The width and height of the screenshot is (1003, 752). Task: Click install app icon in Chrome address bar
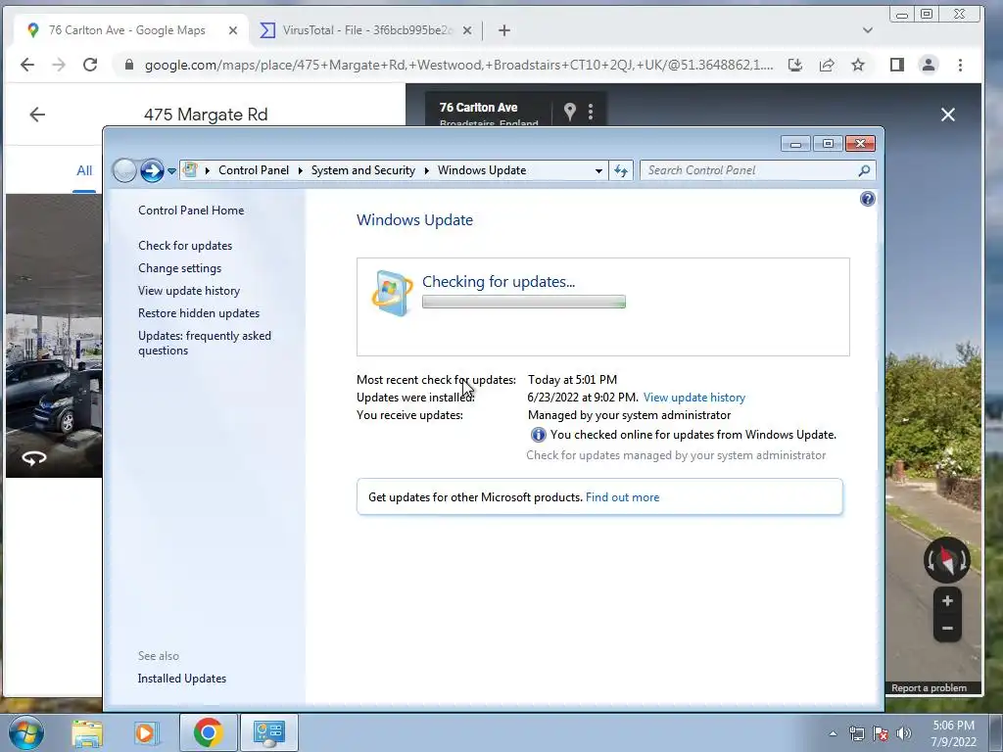point(795,65)
